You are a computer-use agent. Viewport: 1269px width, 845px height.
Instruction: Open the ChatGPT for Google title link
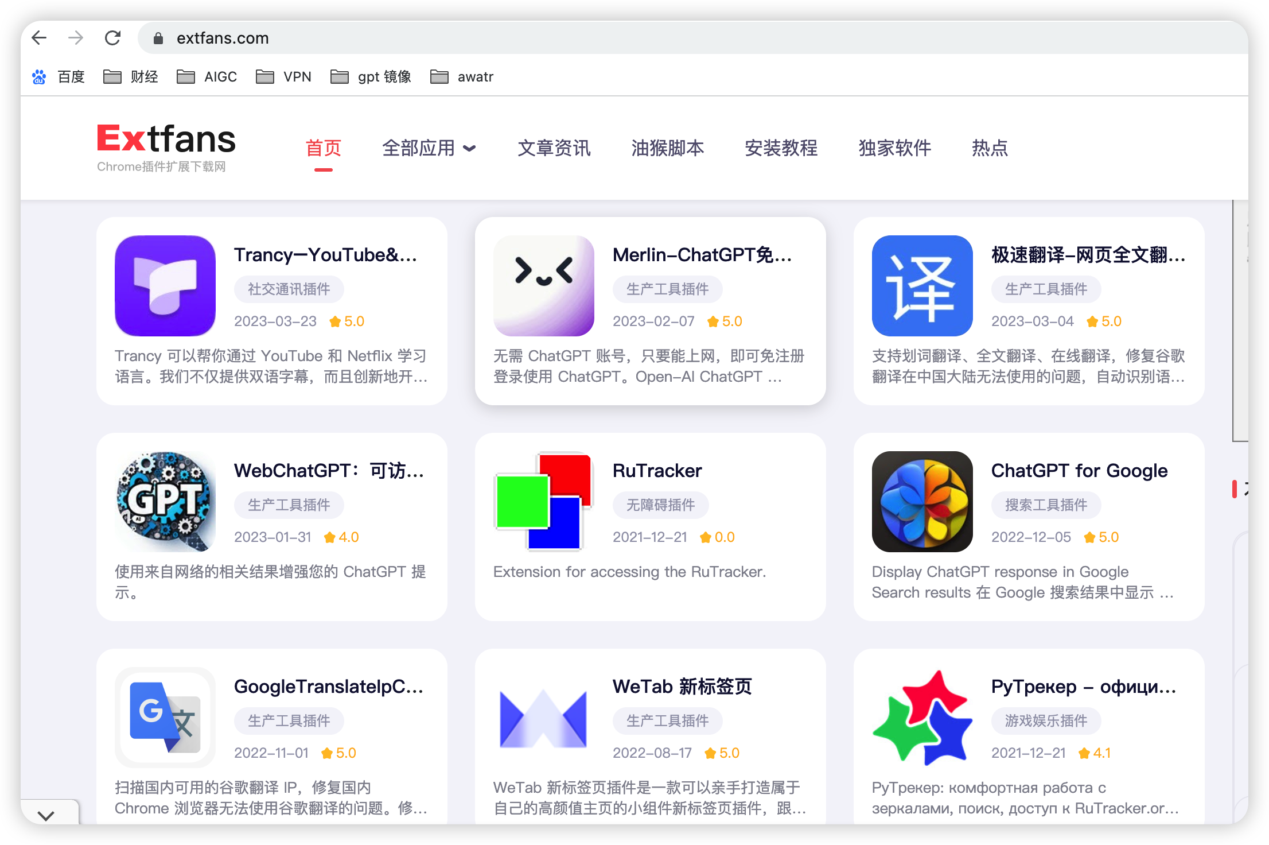pos(1079,471)
